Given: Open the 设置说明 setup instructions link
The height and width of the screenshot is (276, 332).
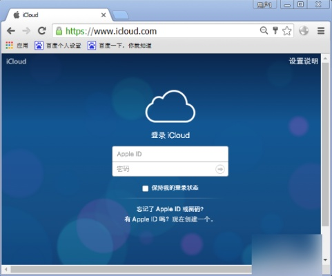Looking at the screenshot, I should point(304,61).
